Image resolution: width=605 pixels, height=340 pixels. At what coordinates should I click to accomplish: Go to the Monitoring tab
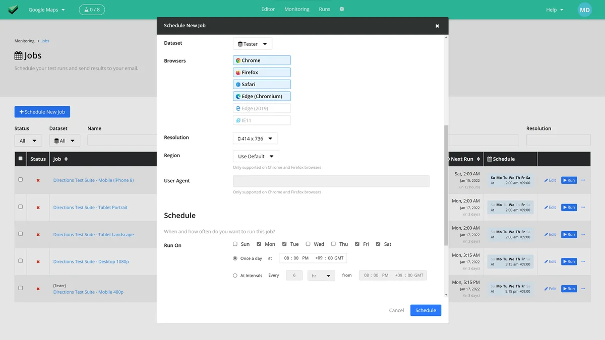click(x=297, y=9)
